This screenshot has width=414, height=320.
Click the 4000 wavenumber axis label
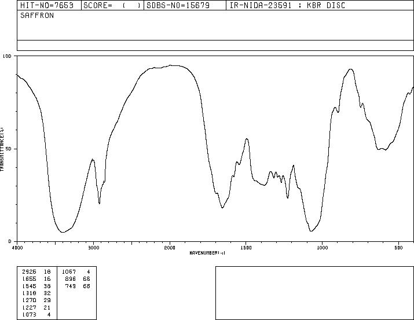[x=17, y=248]
